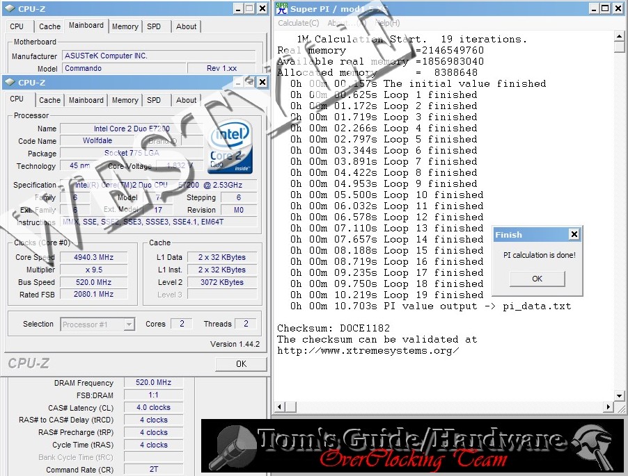628x476 pixels.
Task: Click Command Rate value 2T
Action: [x=153, y=469]
